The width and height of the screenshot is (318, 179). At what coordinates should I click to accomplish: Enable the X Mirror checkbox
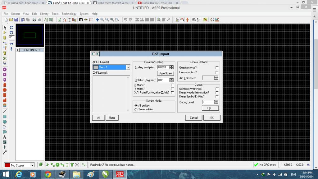(172, 85)
